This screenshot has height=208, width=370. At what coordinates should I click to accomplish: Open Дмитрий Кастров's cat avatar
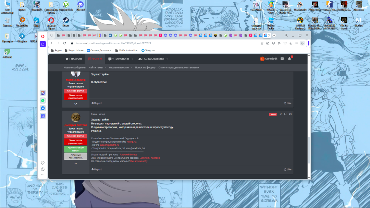pos(75,117)
